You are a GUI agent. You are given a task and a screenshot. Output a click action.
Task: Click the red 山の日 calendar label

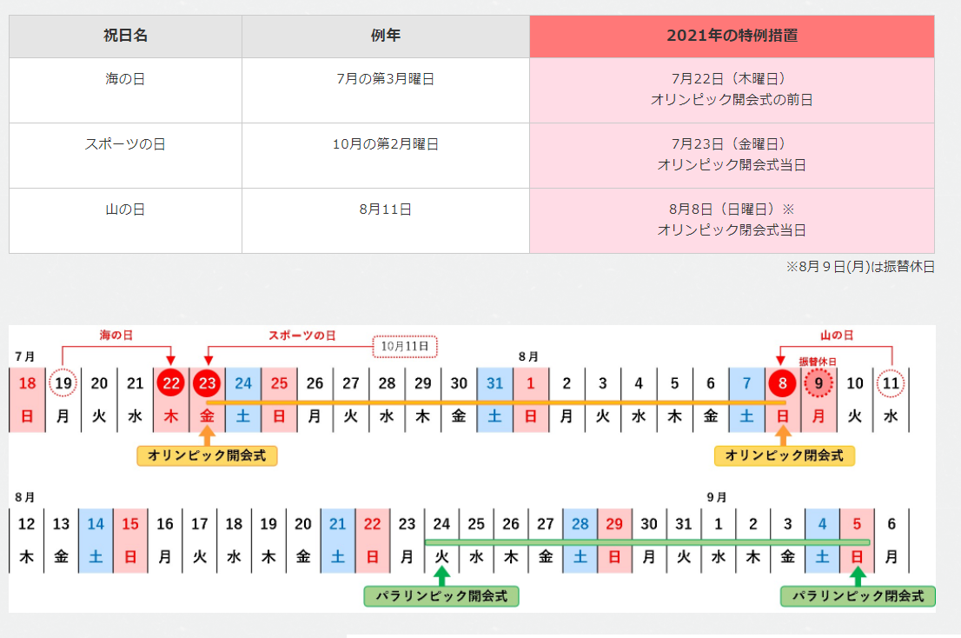click(837, 336)
